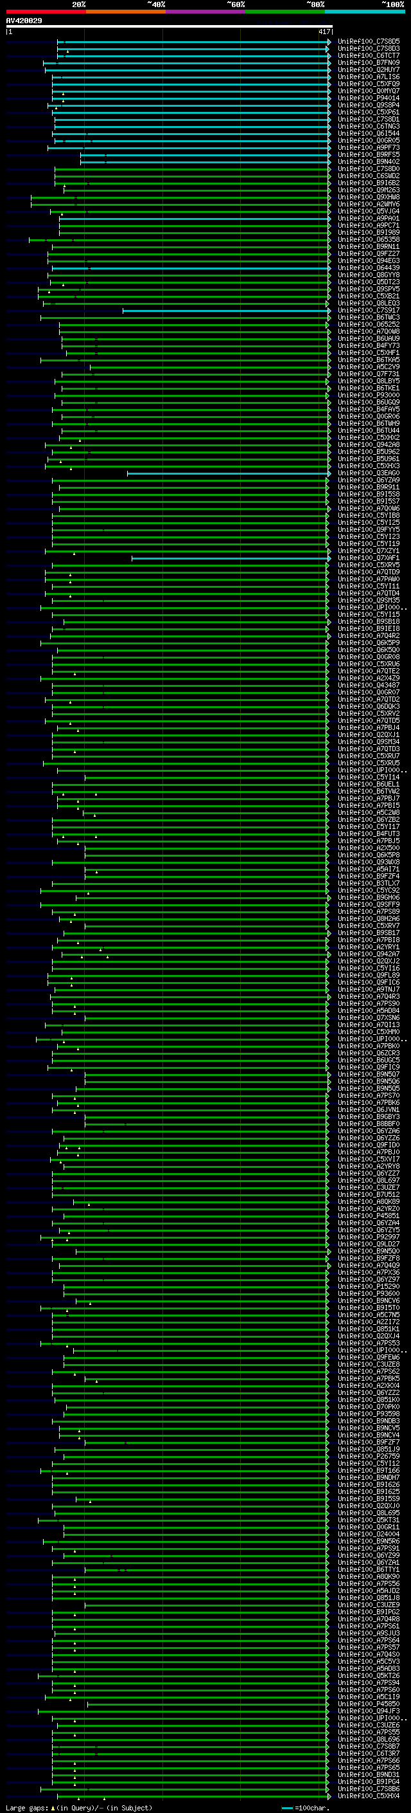Select the UniRef100_B9I6B2 label
The image size is (411, 1813).
pyautogui.click(x=369, y=183)
